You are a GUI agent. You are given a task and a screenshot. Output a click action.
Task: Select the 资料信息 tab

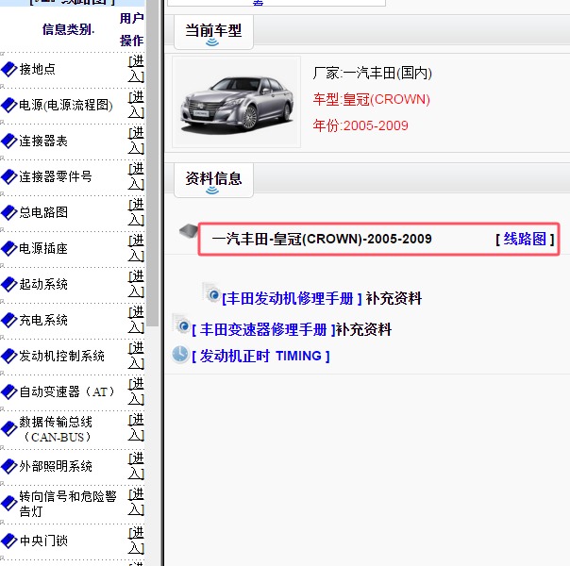pyautogui.click(x=213, y=180)
